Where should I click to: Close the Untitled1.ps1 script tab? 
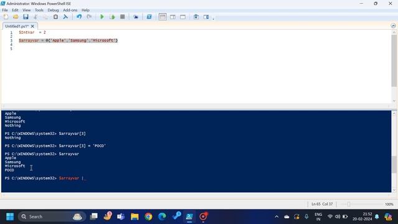[x=32, y=26]
